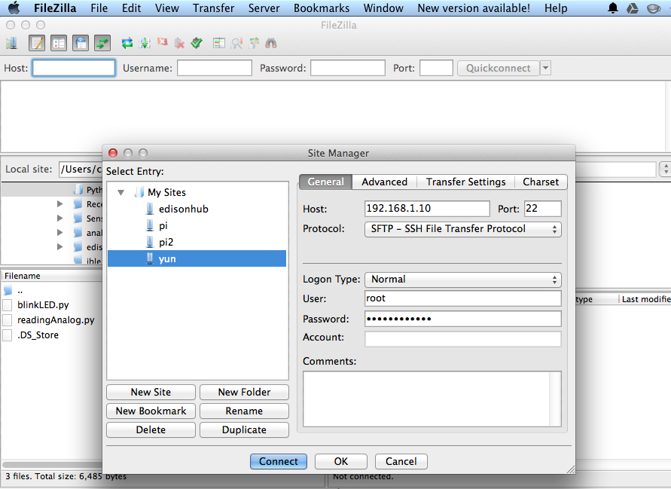Switch to the Transfer Settings tab
671x489 pixels.
tap(465, 182)
